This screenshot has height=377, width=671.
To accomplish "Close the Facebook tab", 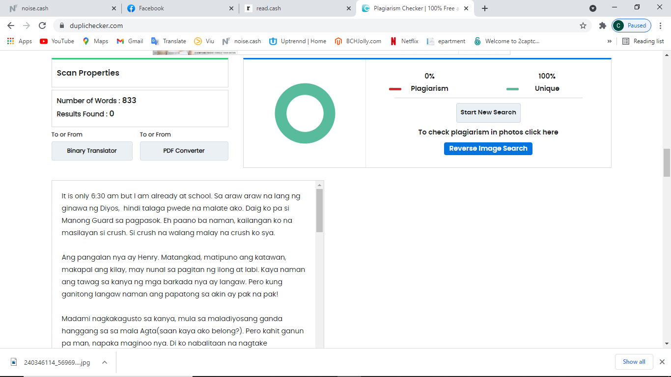I will tap(231, 8).
